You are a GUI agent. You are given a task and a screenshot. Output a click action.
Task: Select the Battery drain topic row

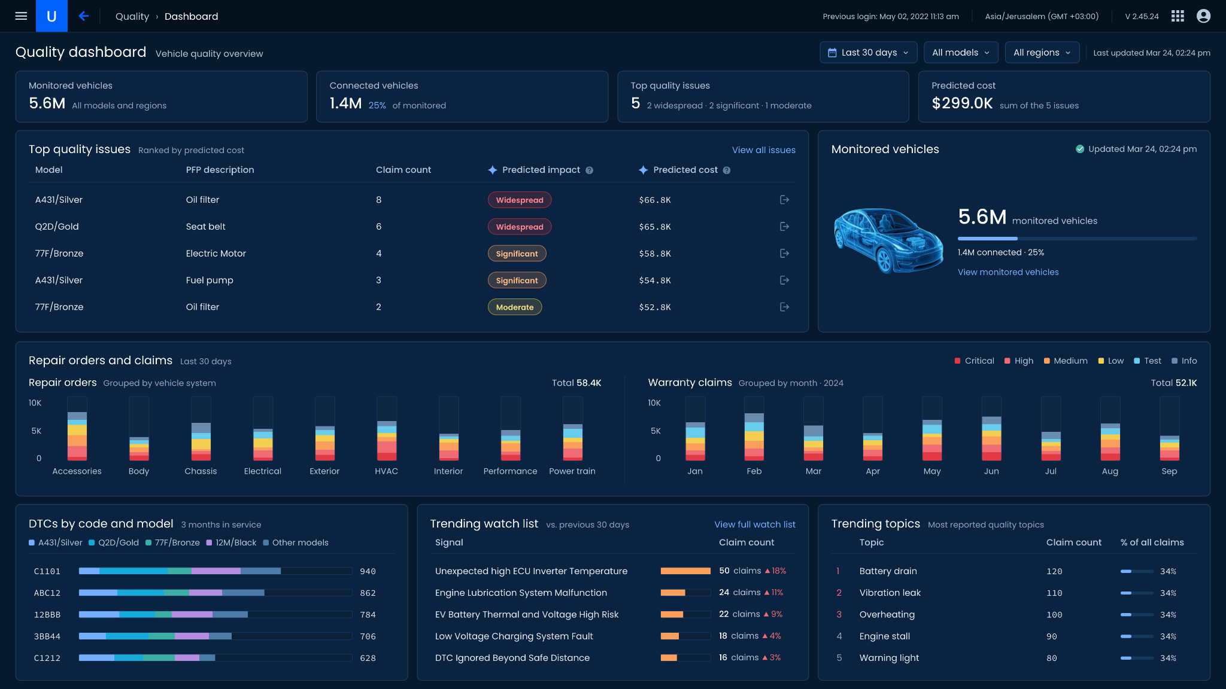(1013, 571)
